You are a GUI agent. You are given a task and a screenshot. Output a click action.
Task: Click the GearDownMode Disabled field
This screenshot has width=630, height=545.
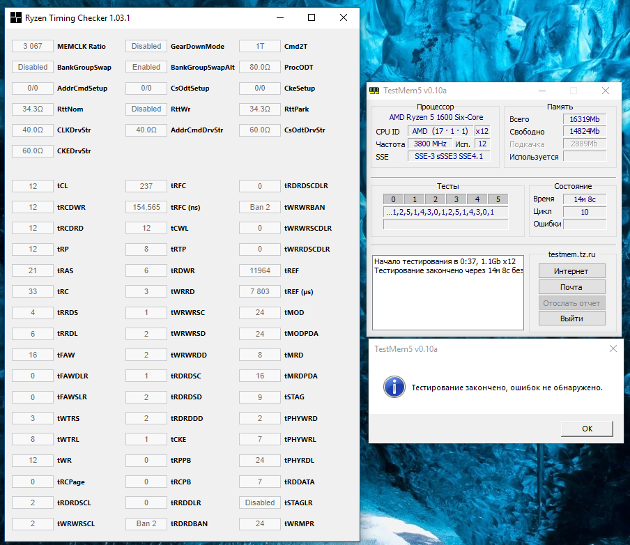(146, 46)
